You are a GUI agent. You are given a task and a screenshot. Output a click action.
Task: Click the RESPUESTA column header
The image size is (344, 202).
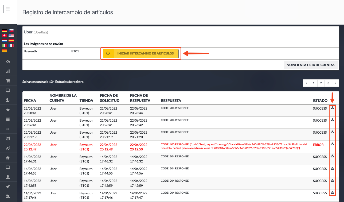click(171, 100)
